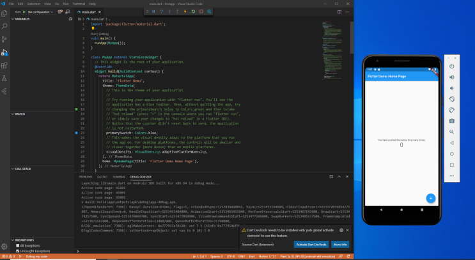The height and width of the screenshot is (260, 475).
Task: Start debugging with the green play button
Action: [24, 11]
